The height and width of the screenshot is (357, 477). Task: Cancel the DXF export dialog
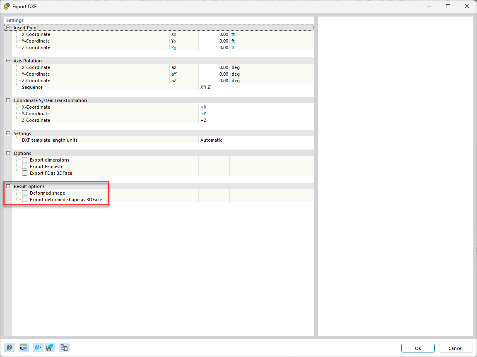pos(455,347)
